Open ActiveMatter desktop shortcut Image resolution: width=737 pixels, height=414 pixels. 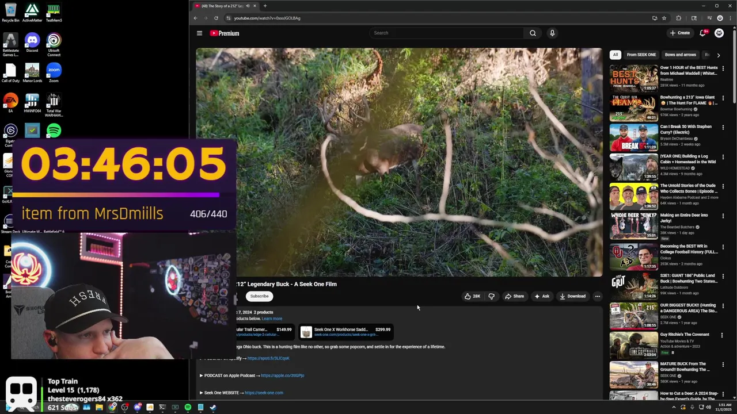tap(32, 12)
